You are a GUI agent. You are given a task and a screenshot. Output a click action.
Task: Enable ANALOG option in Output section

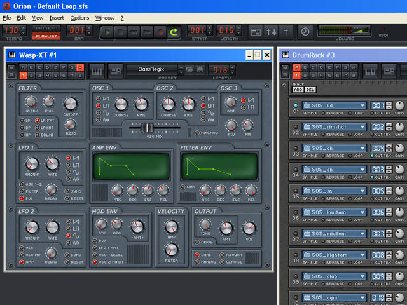(197, 262)
